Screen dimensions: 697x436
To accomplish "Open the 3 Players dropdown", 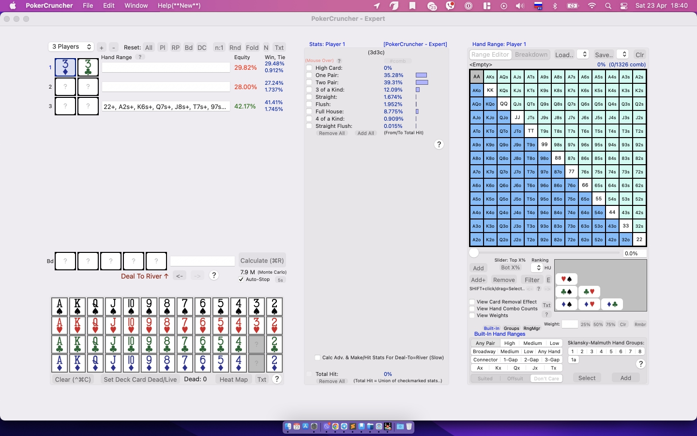I will (71, 47).
